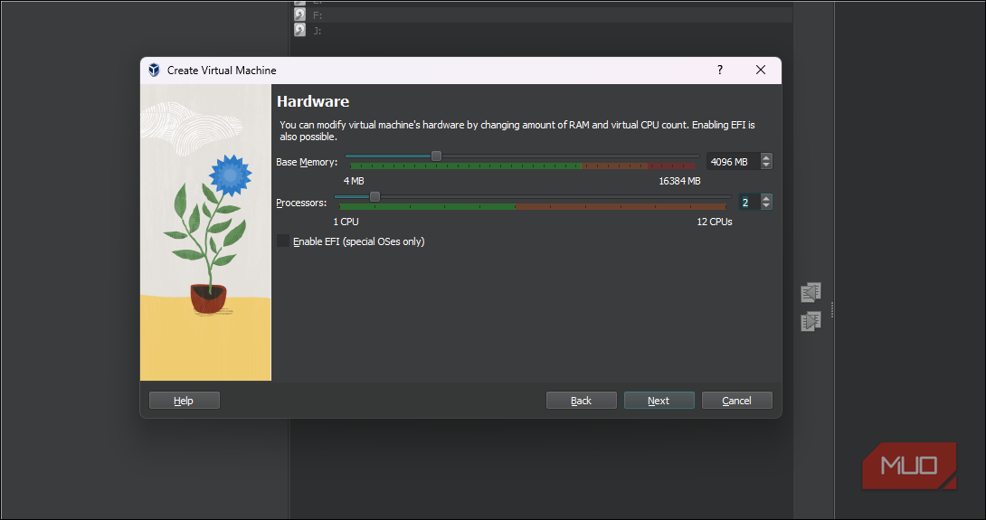The width and height of the screenshot is (986, 520).
Task: Cancel the virtual machine creation
Action: point(737,401)
